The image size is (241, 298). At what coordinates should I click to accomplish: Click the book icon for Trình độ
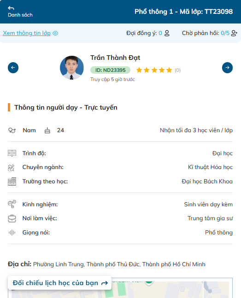[x=12, y=153]
